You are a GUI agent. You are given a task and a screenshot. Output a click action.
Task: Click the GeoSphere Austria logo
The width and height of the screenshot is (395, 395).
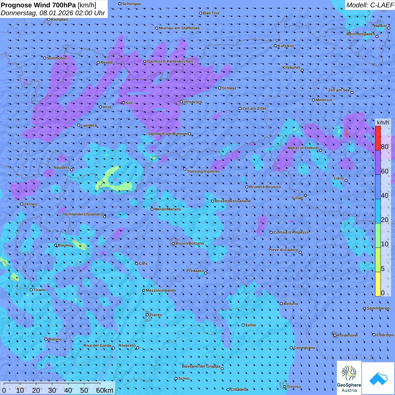349,378
